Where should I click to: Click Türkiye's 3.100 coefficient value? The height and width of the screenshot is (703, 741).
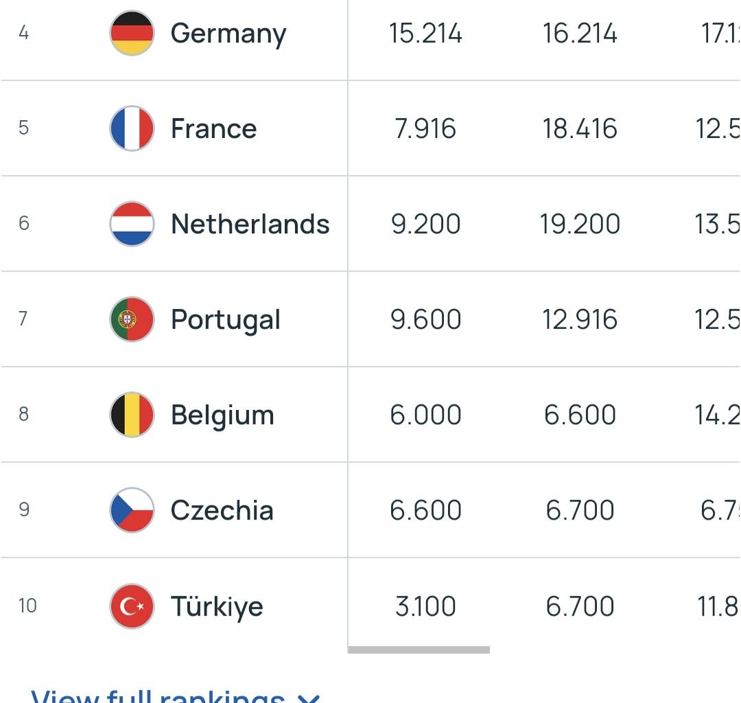(425, 607)
